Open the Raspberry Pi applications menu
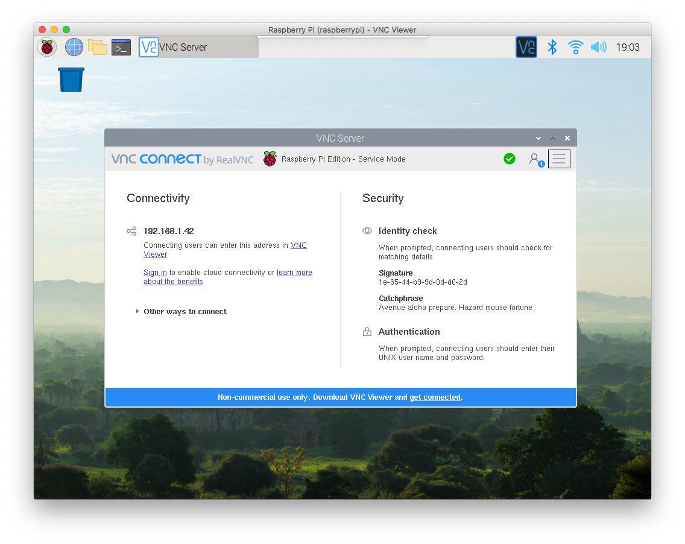The width and height of the screenshot is (685, 544). (x=46, y=46)
